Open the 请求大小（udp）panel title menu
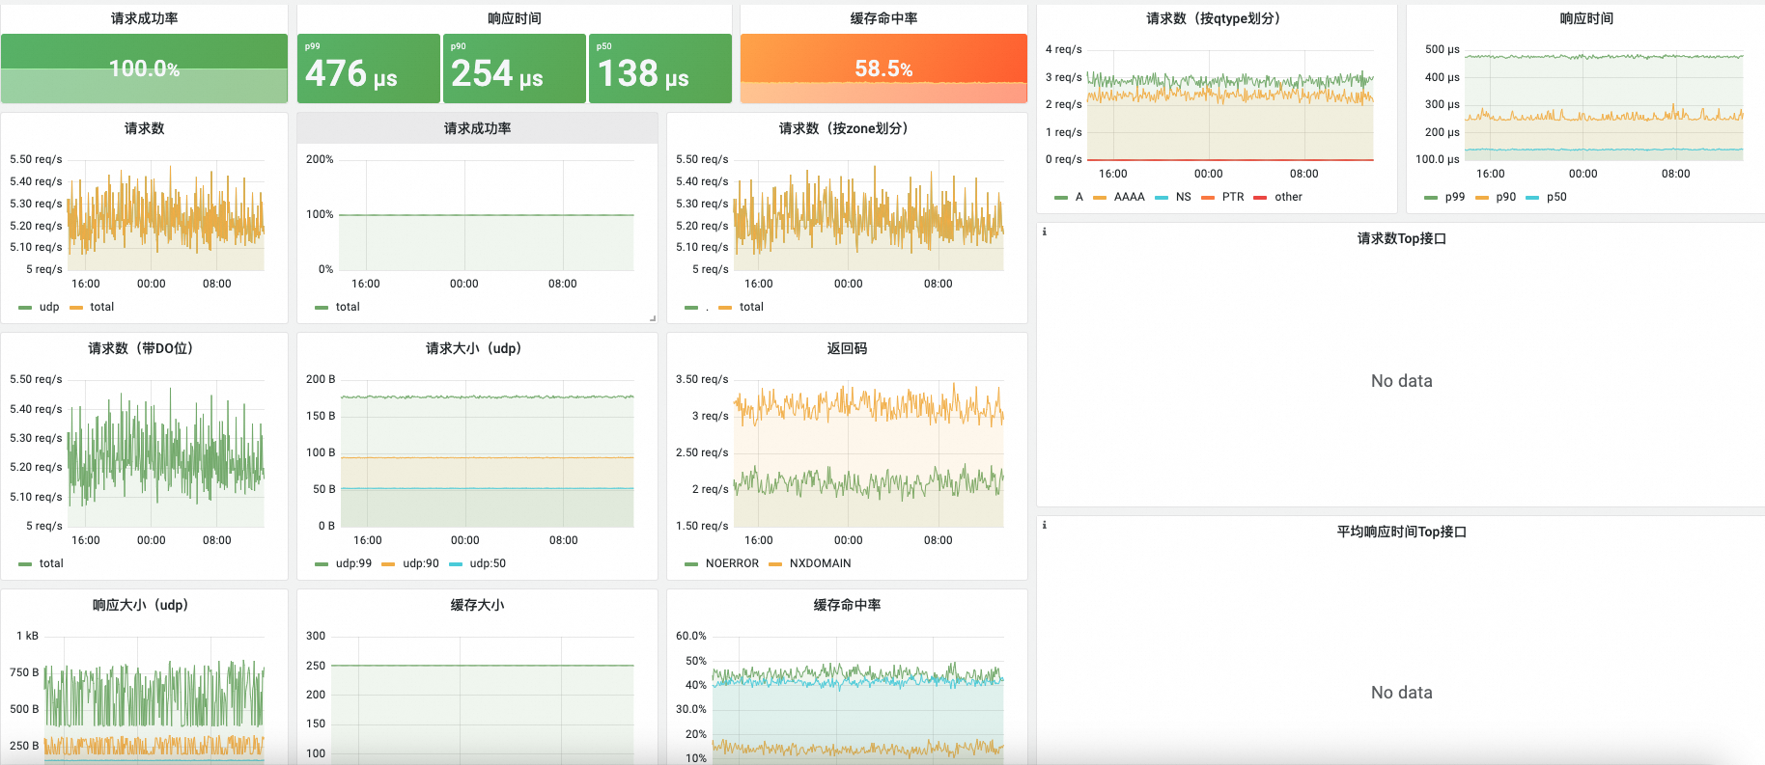Image resolution: width=1765 pixels, height=765 pixels. point(477,348)
